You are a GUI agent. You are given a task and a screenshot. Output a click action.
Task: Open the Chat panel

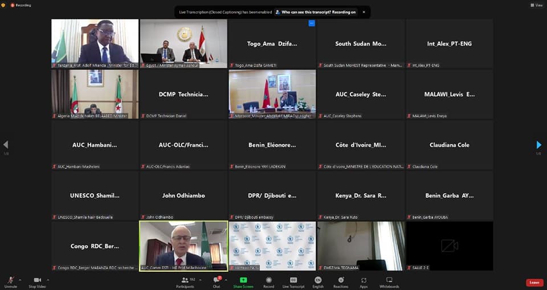point(217,281)
